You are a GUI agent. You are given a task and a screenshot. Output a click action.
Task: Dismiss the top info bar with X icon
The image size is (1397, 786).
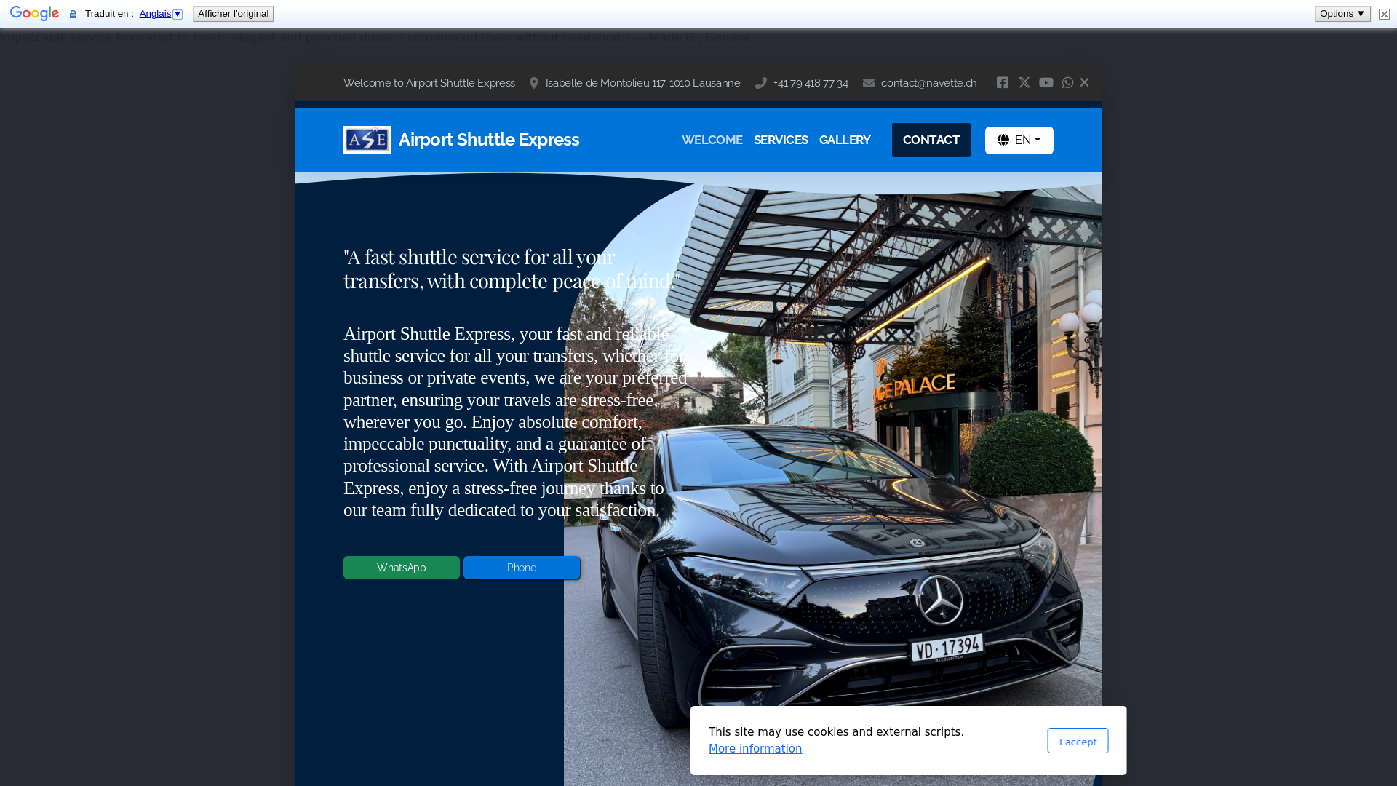click(1084, 83)
